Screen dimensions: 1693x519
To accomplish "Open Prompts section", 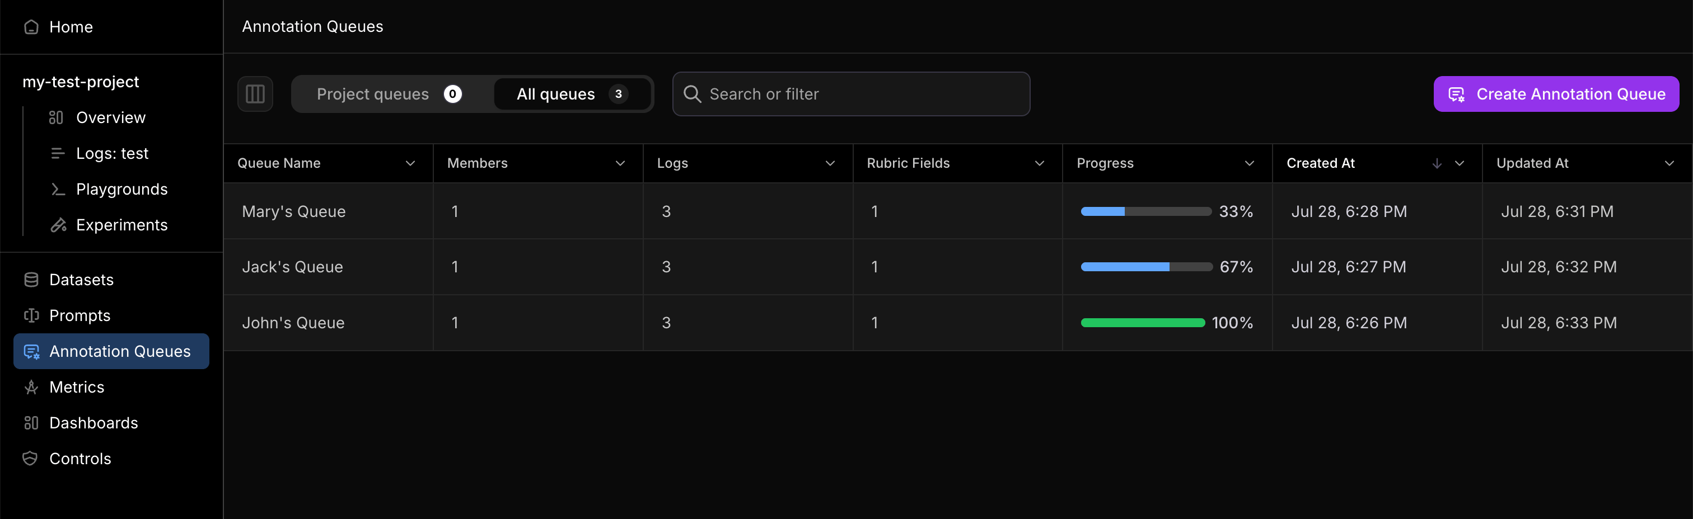I will coord(79,315).
